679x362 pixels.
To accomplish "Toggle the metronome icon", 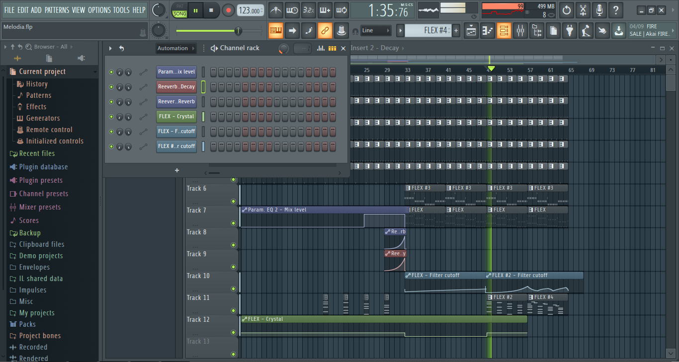I will pos(276,10).
